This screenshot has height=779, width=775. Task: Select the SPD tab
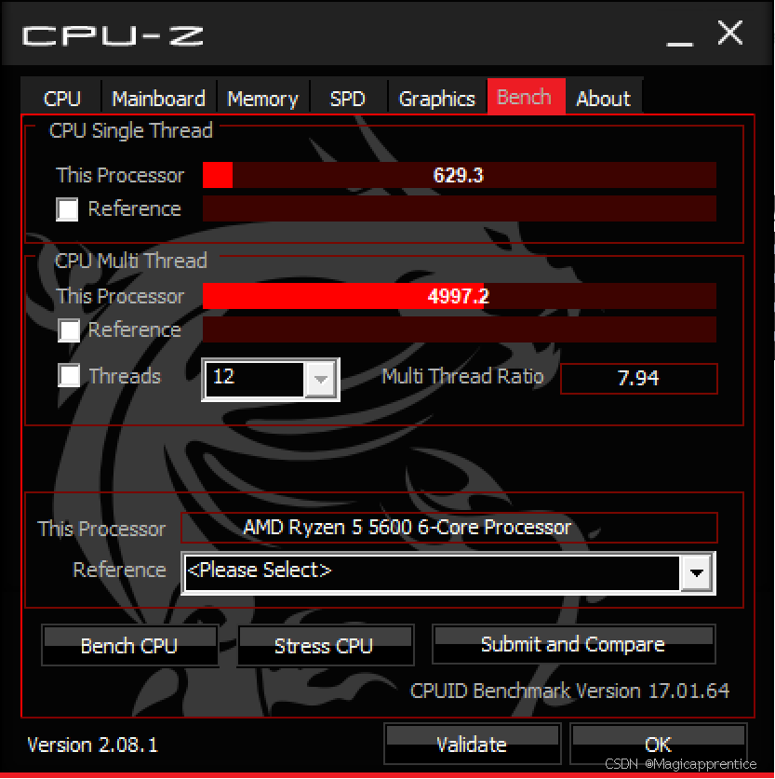click(x=348, y=98)
